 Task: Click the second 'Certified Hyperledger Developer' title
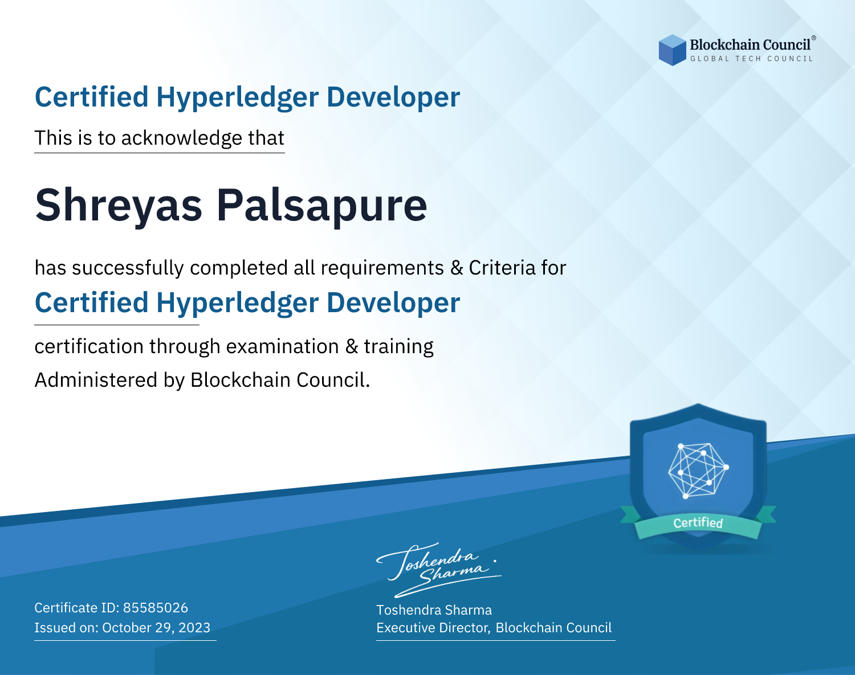click(x=247, y=303)
